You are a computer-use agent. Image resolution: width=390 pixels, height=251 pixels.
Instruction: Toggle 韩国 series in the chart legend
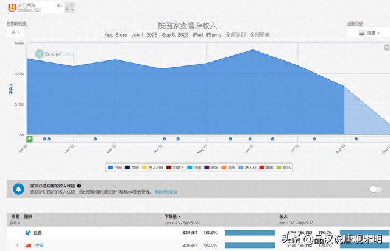click(x=266, y=167)
